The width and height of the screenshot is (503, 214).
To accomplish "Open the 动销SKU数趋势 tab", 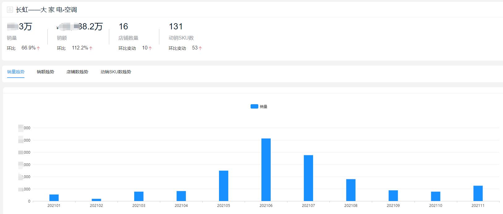I will pos(116,72).
